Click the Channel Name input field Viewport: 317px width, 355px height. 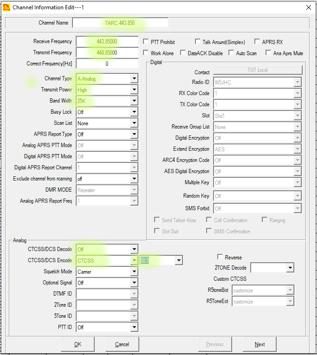point(120,23)
